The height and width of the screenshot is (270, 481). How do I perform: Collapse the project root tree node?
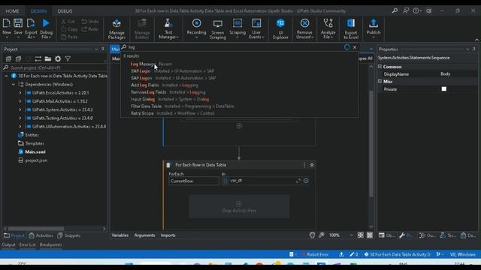(x=7, y=76)
